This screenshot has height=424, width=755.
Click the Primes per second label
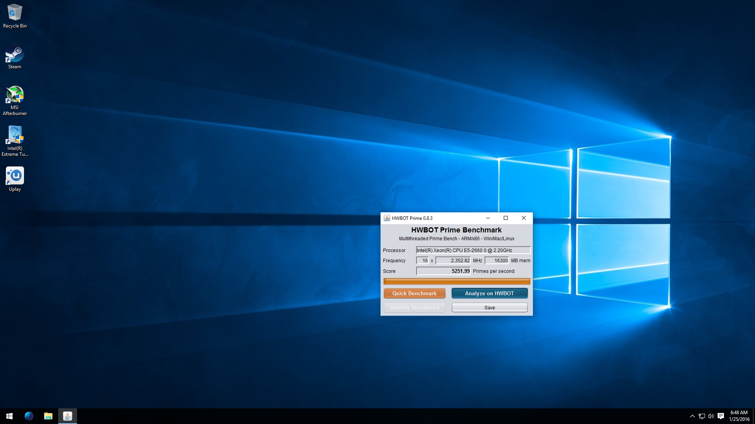click(494, 271)
